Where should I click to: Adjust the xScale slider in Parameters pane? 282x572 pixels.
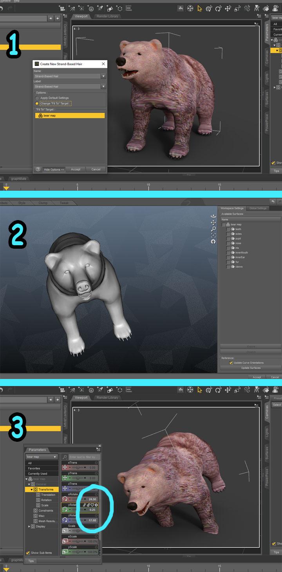tap(78, 541)
